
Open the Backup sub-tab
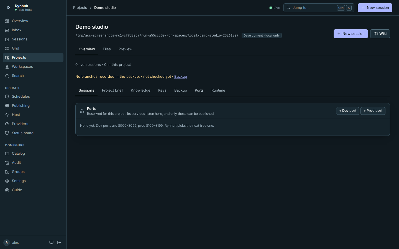[181, 90]
